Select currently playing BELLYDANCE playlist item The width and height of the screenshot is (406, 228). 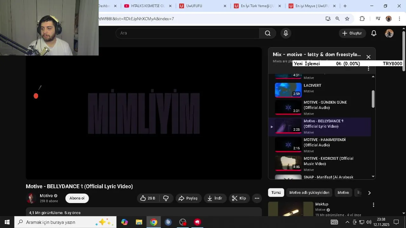[319, 127]
